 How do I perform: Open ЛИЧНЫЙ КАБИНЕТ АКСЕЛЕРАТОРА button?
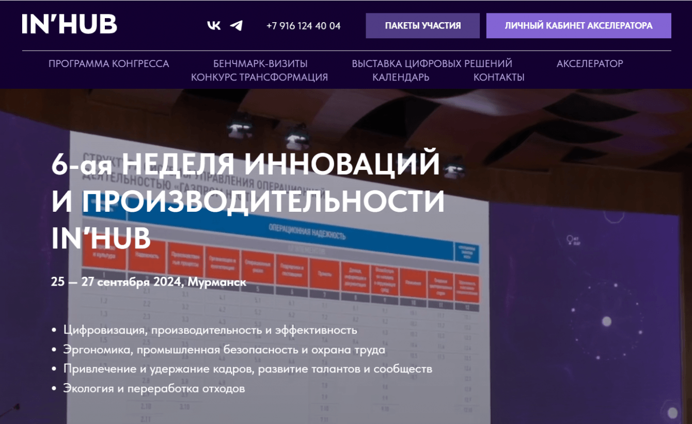click(x=579, y=26)
